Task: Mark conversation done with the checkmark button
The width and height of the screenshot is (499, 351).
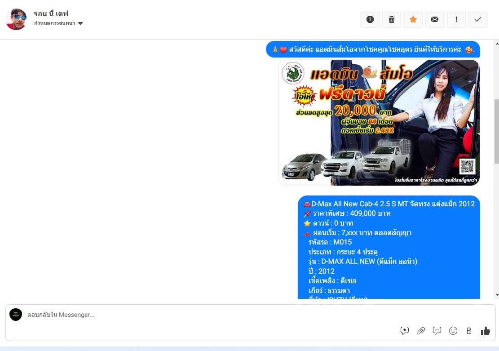Action: [x=478, y=19]
